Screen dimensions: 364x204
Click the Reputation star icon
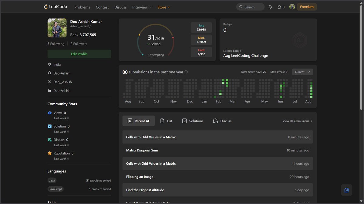50,153
